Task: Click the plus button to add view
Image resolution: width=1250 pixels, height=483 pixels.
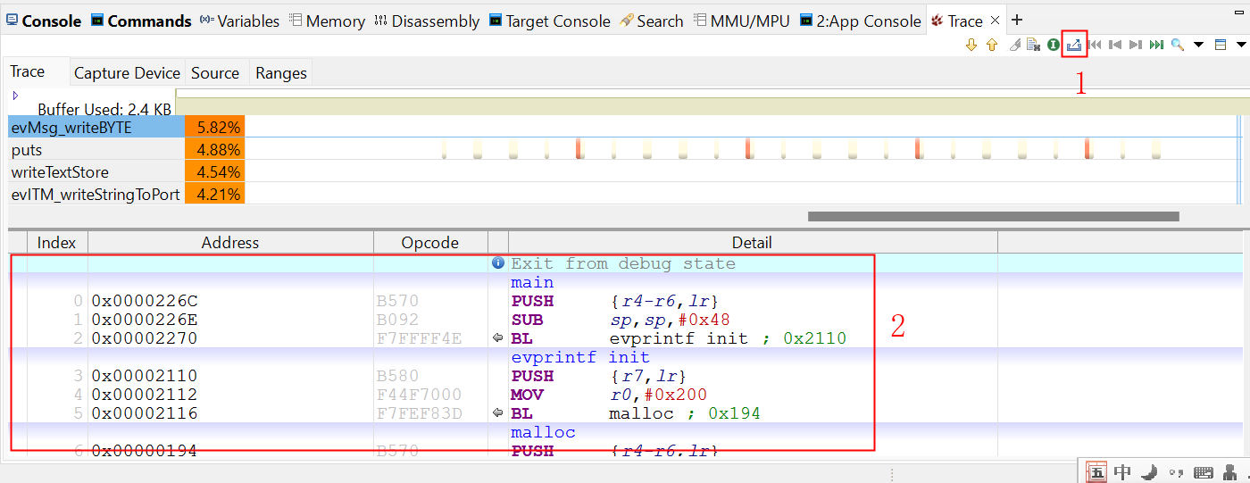Action: pos(1016,21)
